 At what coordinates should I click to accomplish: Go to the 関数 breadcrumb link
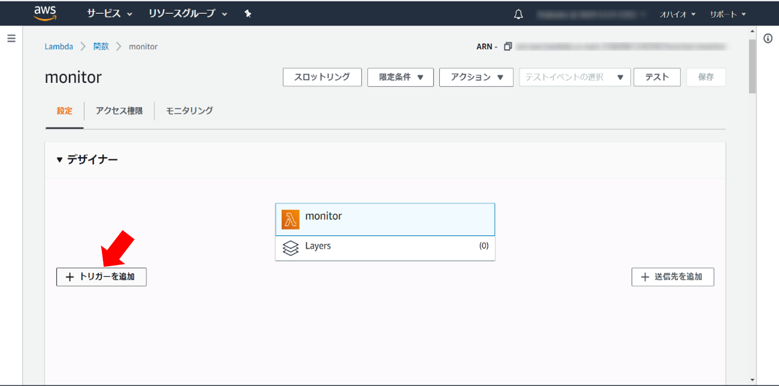101,47
